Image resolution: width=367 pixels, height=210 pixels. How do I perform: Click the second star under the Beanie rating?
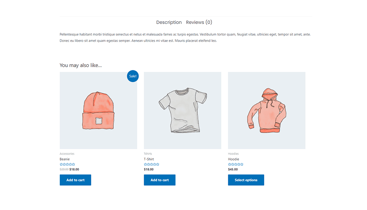pos(64,164)
